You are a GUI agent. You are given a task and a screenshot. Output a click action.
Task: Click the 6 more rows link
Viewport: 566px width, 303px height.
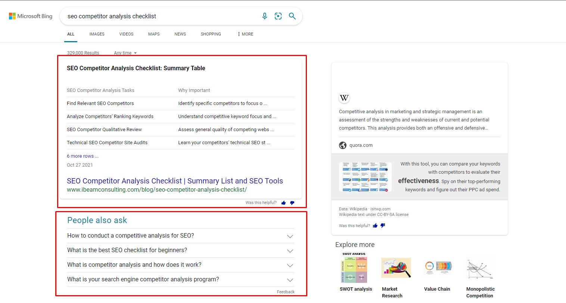coord(83,156)
